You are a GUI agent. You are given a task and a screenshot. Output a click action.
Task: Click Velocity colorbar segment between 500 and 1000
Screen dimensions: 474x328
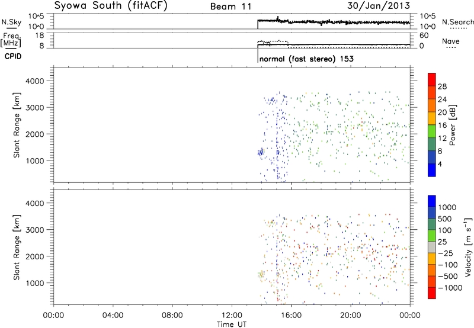pos(432,213)
